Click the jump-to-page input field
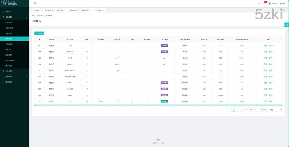Screen dimensions: 289x147 pyautogui.click(x=277, y=110)
